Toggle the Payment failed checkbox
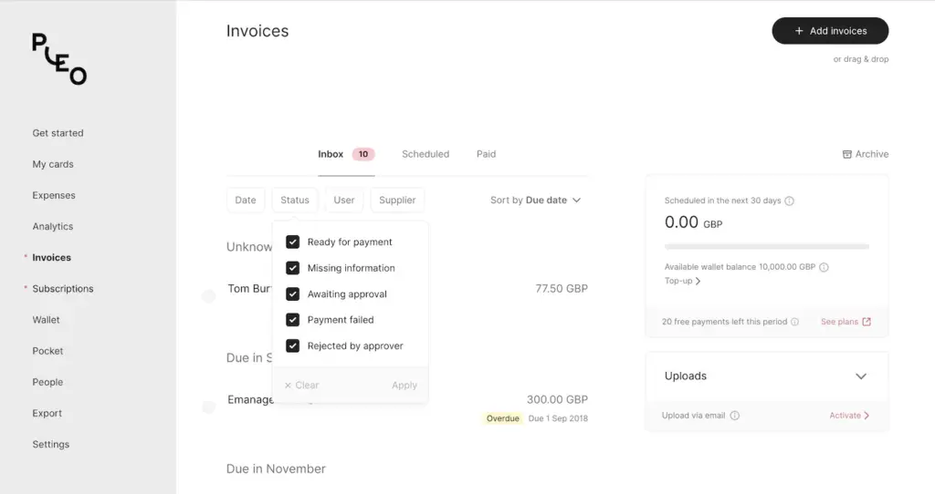The image size is (935, 494). pos(293,320)
